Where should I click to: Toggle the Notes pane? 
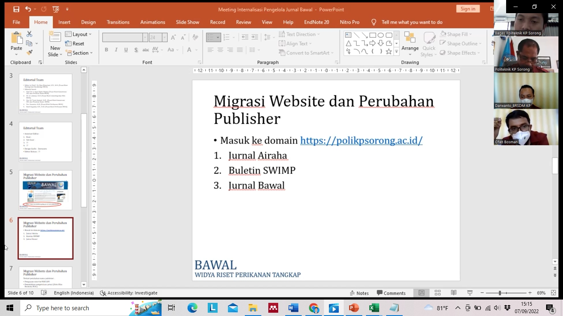pyautogui.click(x=359, y=293)
